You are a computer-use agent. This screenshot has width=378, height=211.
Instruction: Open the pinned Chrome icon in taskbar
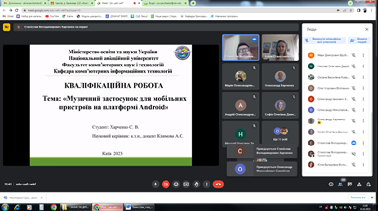(x=54, y=207)
